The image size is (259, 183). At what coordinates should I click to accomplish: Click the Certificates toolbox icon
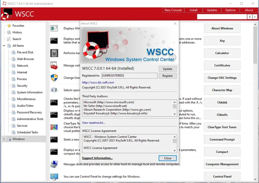click(54, 66)
